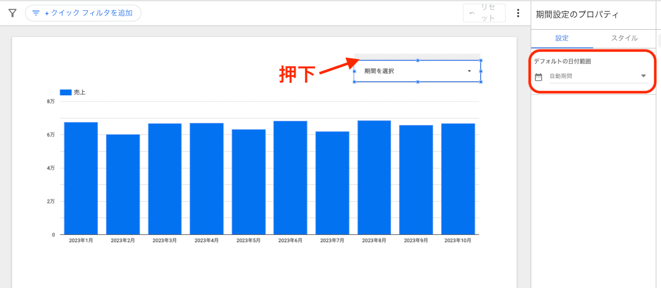Viewport: 661px width, 288px height.
Task: Click the クイック フィルタを追加 button
Action: point(83,13)
